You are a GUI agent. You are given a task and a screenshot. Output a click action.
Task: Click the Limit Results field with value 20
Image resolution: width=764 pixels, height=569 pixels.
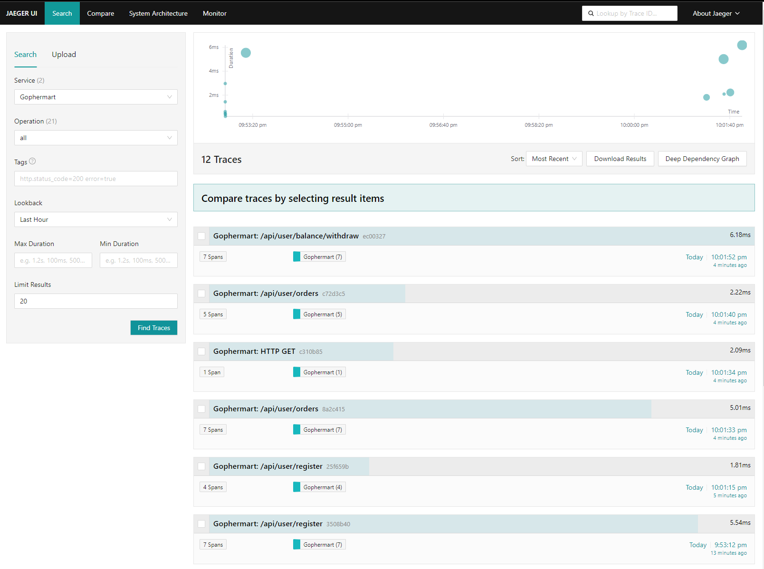(96, 301)
